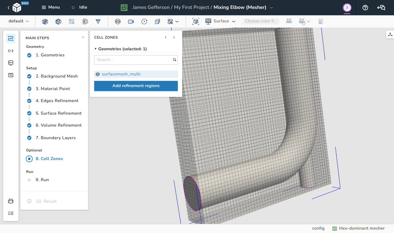The height and width of the screenshot is (233, 394).
Task: Click the Choose color field box
Action: pyautogui.click(x=261, y=21)
